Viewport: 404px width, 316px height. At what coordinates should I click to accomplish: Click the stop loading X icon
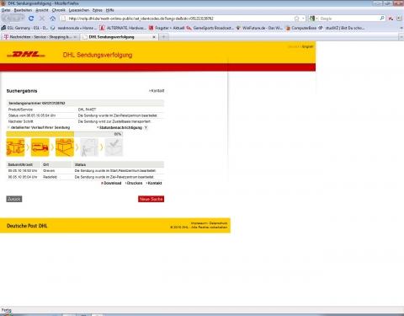[x=42, y=19]
